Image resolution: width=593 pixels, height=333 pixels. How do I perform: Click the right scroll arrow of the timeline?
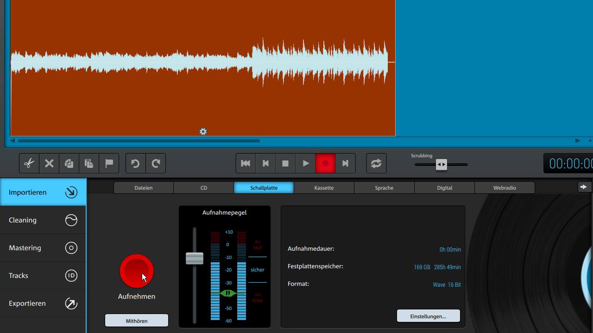click(x=577, y=141)
